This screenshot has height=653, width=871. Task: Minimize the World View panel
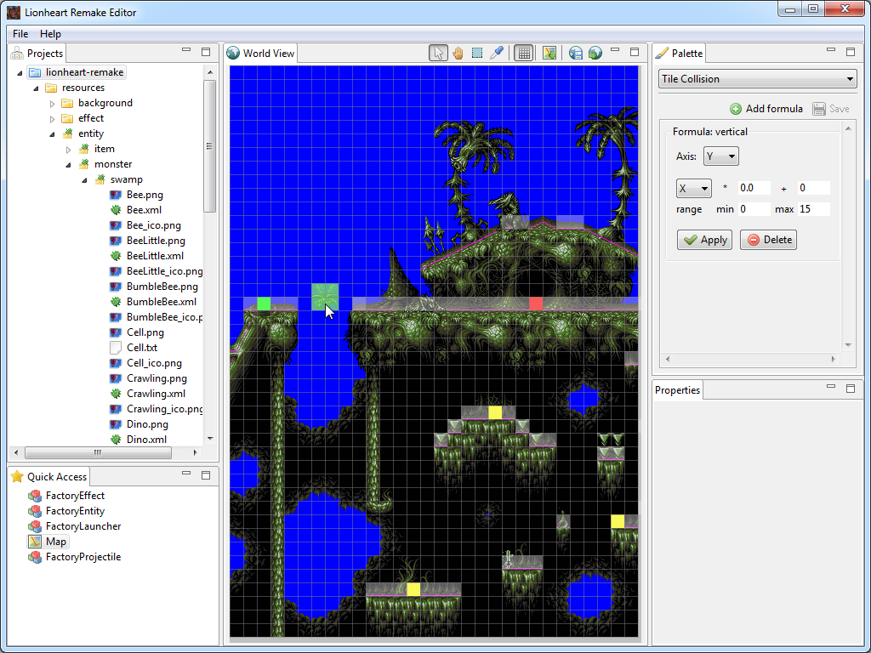tap(615, 50)
